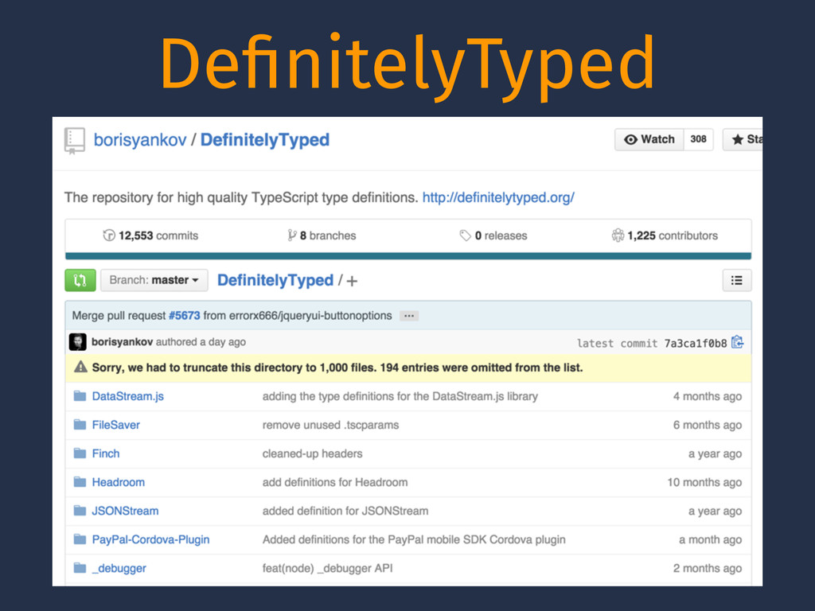Open the JSONStream folder
Screen dimensions: 815x611
(125, 511)
